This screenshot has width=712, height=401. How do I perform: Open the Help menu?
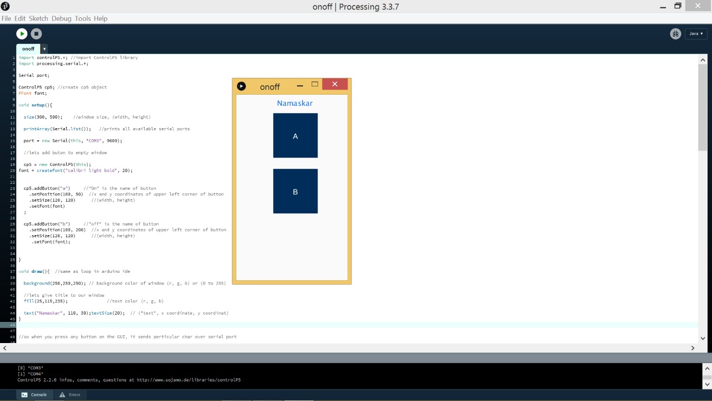[101, 18]
